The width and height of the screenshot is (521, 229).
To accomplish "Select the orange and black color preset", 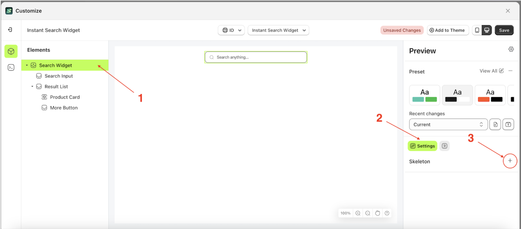I will tap(490, 95).
